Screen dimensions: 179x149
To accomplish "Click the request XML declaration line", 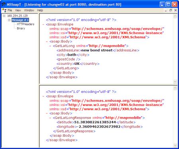I will pos(81,20).
